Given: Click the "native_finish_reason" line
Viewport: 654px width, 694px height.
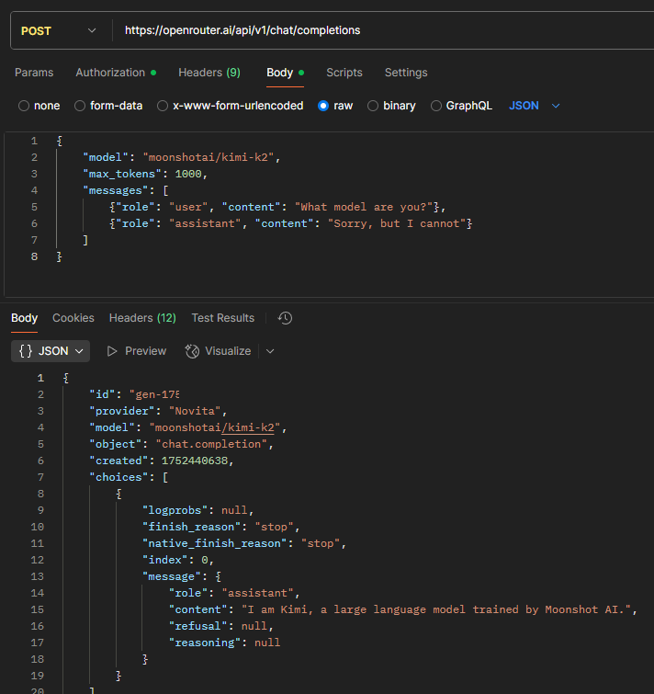Looking at the screenshot, I should coord(244,543).
